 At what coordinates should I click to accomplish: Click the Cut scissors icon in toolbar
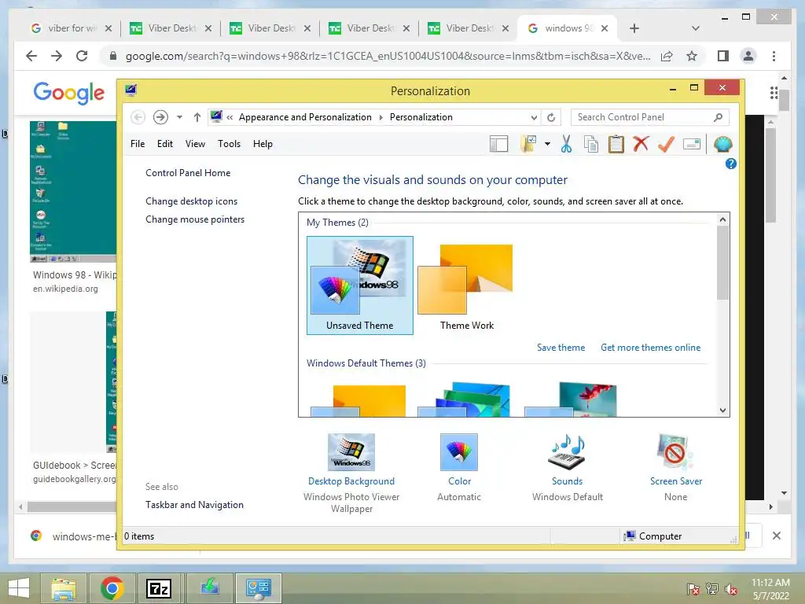pos(566,145)
